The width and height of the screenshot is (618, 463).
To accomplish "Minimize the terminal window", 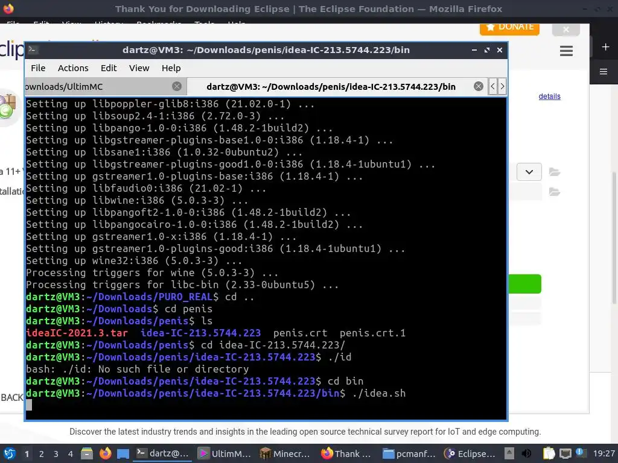I will click(474, 50).
